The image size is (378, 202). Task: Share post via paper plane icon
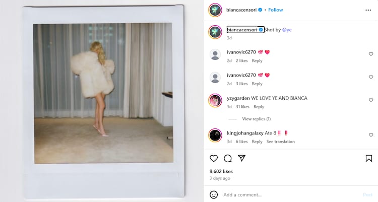[241, 158]
